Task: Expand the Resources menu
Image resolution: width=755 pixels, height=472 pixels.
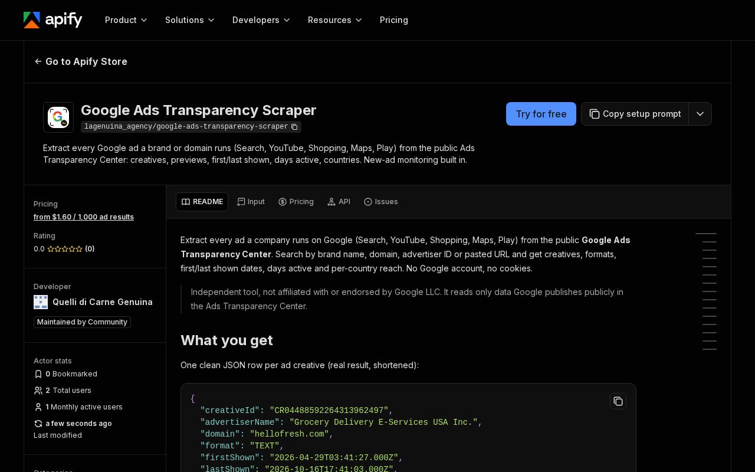Action: click(335, 20)
